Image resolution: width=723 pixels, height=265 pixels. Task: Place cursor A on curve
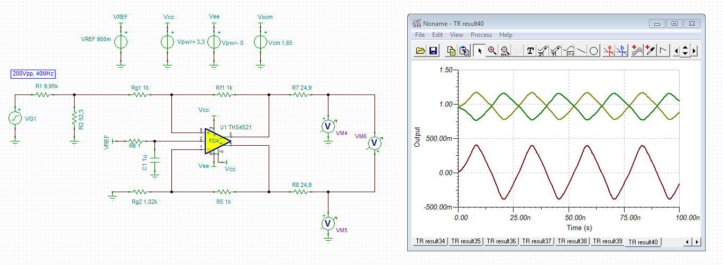coord(609,51)
